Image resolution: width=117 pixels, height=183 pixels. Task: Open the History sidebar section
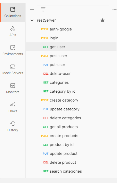(13, 126)
